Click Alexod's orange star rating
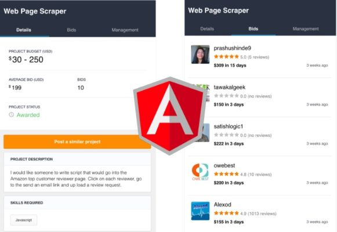 (x=226, y=213)
